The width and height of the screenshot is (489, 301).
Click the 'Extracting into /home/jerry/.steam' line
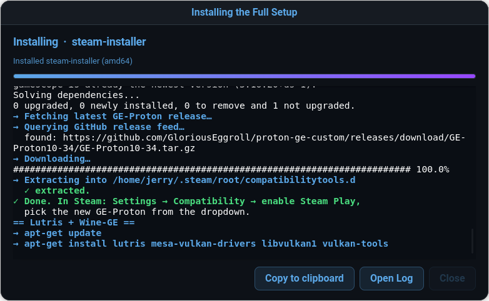click(x=184, y=180)
